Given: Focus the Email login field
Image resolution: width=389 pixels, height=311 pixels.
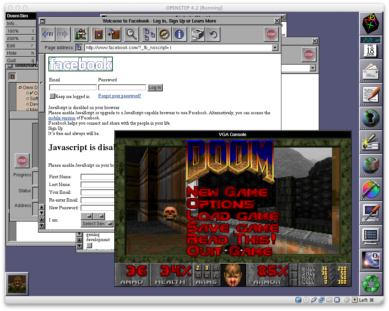Looking at the screenshot, I should pyautogui.click(x=73, y=87).
